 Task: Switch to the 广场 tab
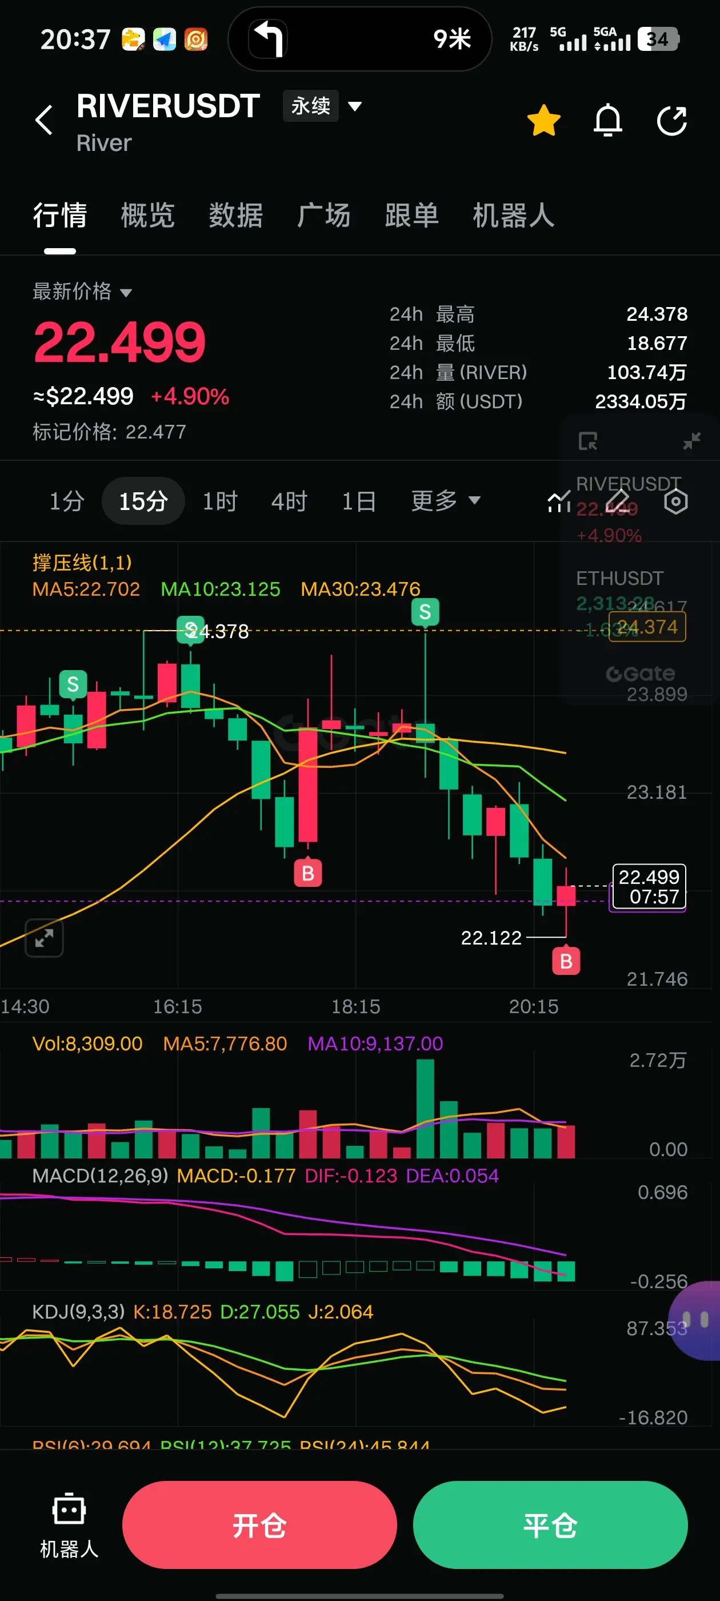[323, 216]
